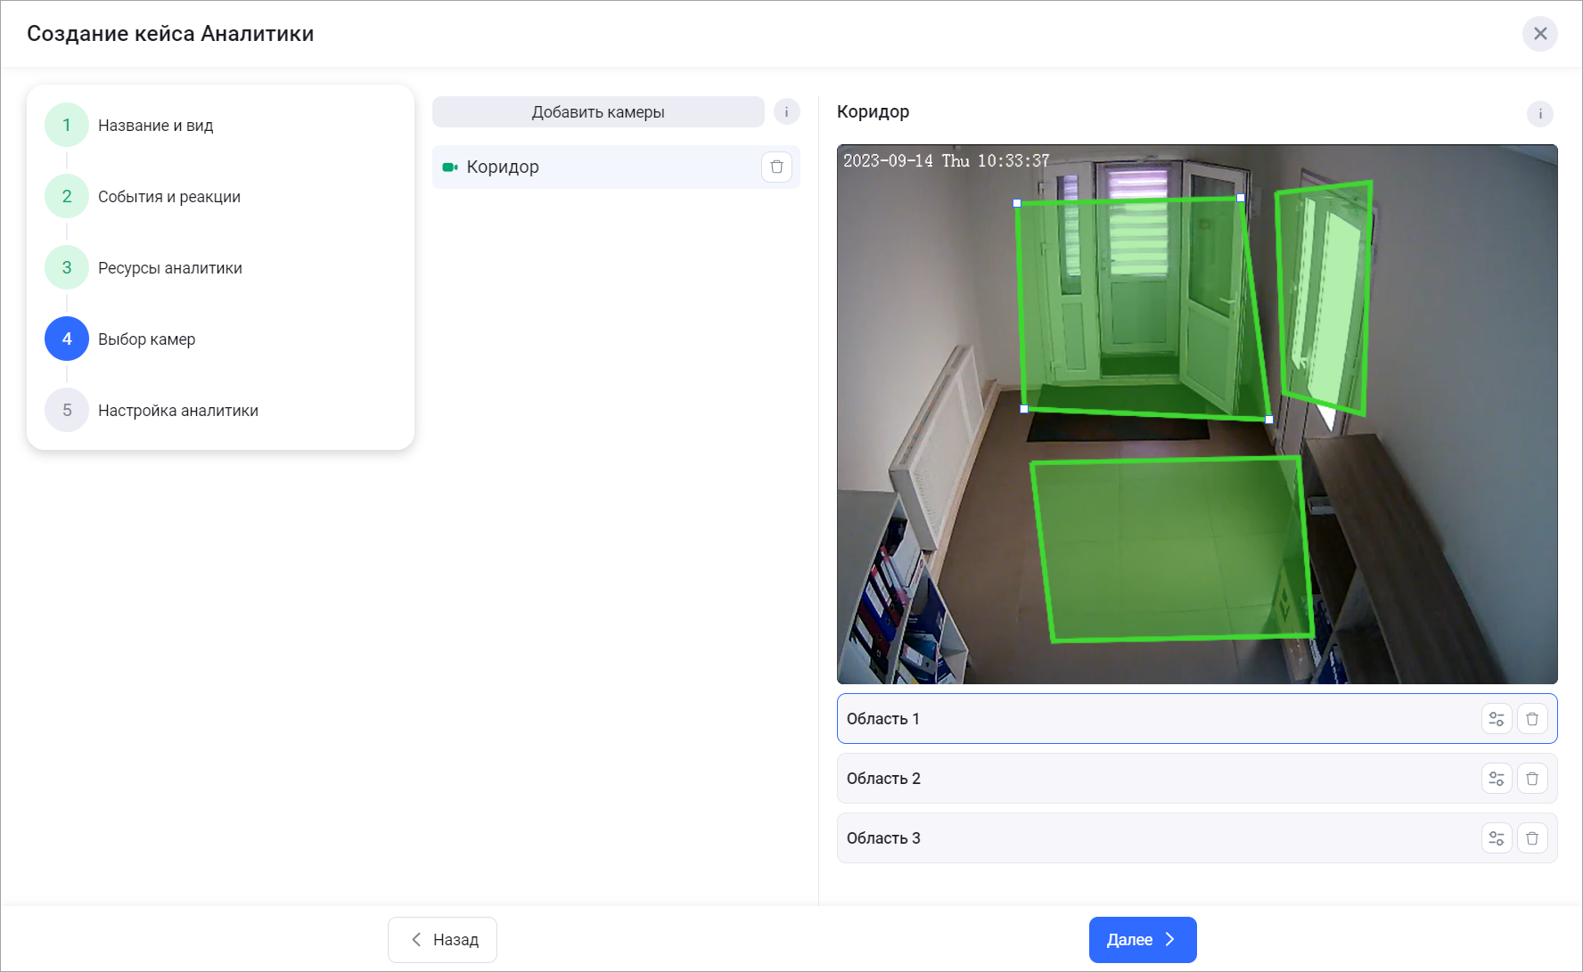Viewport: 1583px width, 972px height.
Task: Proceed with the Далее button
Action: [x=1142, y=940]
